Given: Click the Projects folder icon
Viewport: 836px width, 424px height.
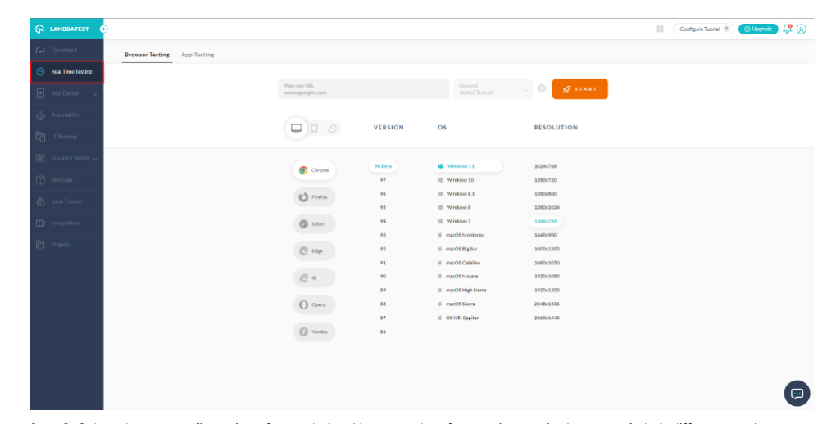Looking at the screenshot, I should (x=40, y=245).
